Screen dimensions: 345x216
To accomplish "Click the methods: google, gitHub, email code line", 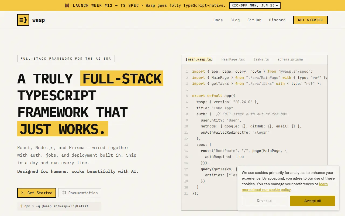I will pyautogui.click(x=251, y=126).
